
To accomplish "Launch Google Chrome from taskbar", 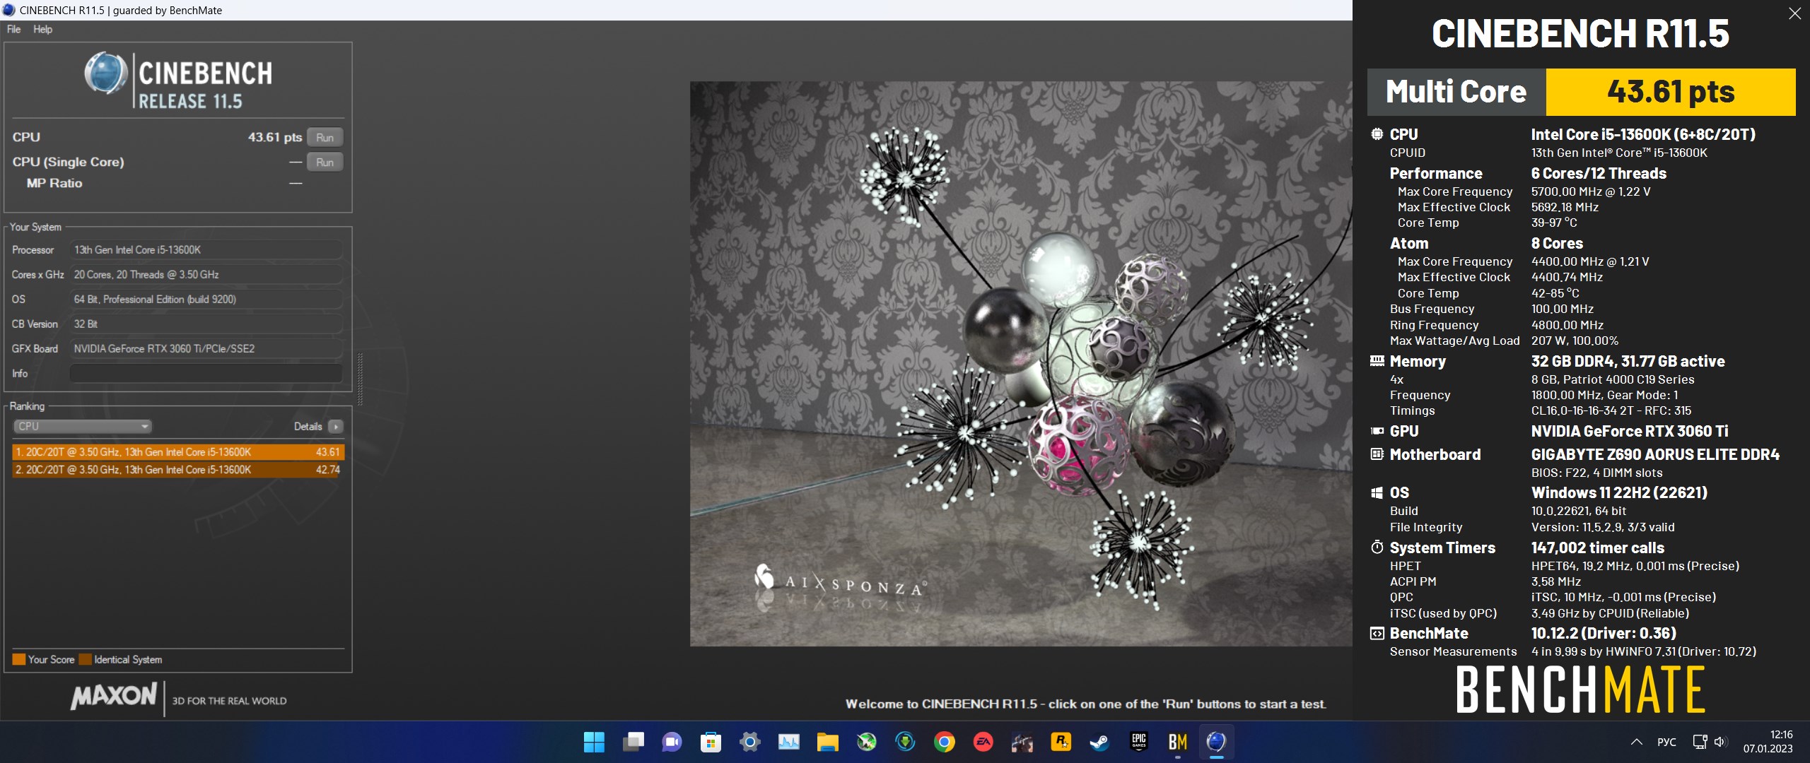I will coord(944,742).
